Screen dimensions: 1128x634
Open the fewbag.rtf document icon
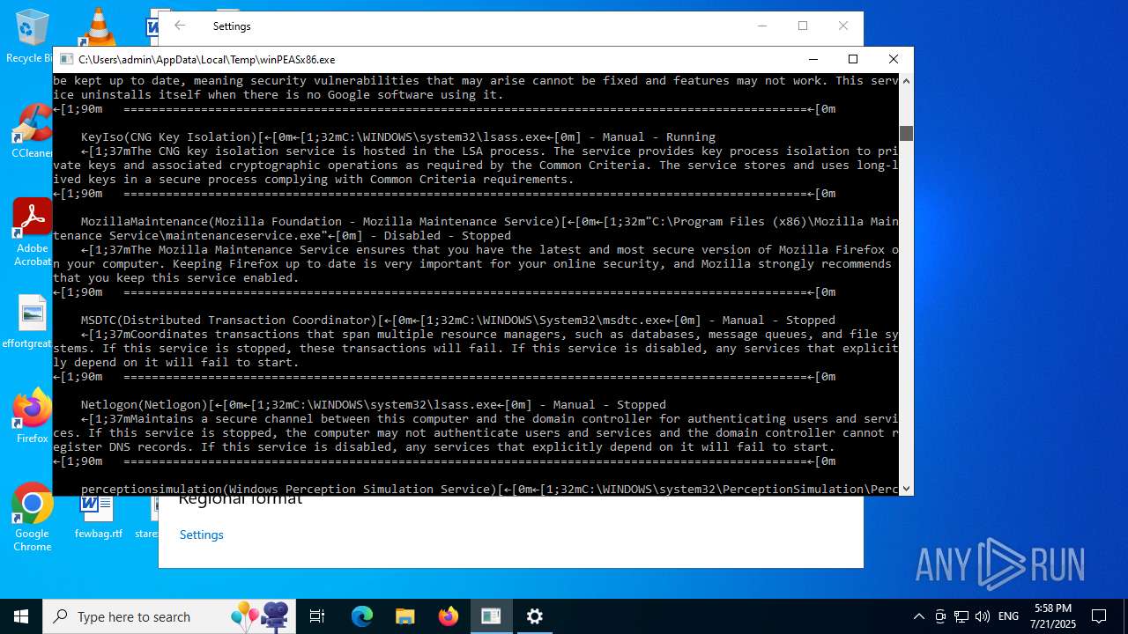(98, 518)
